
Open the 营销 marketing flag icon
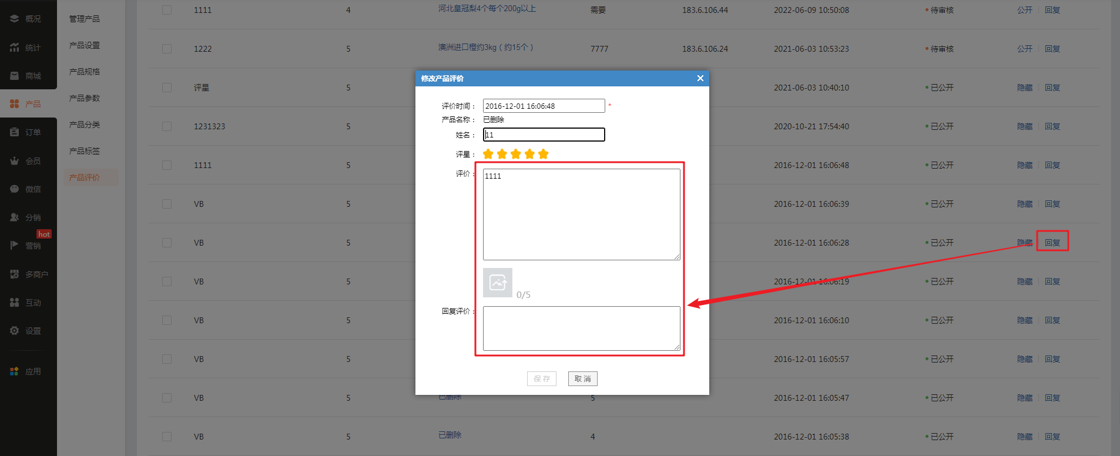(x=15, y=246)
